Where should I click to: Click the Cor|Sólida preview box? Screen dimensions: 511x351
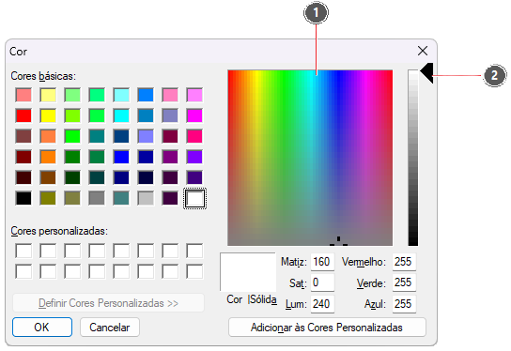point(248,272)
